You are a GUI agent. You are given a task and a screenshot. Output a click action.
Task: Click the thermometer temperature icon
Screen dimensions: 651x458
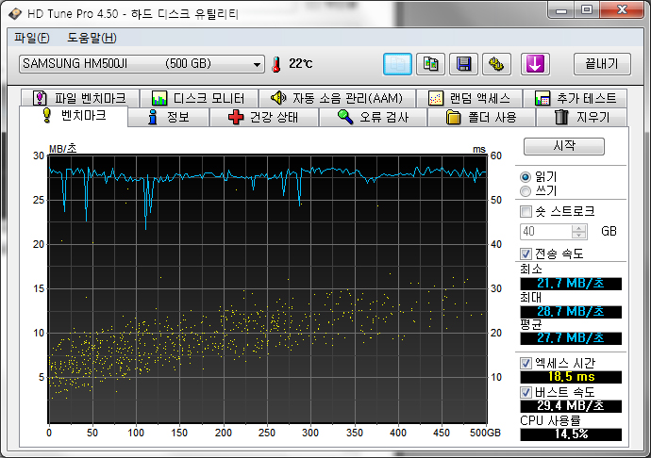click(x=276, y=64)
